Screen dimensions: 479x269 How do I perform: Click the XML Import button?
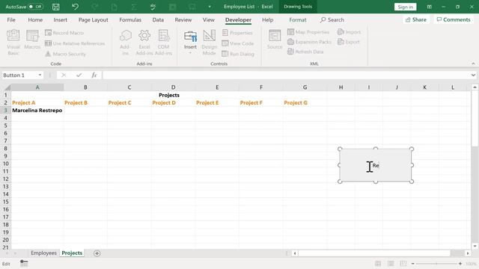[349, 32]
